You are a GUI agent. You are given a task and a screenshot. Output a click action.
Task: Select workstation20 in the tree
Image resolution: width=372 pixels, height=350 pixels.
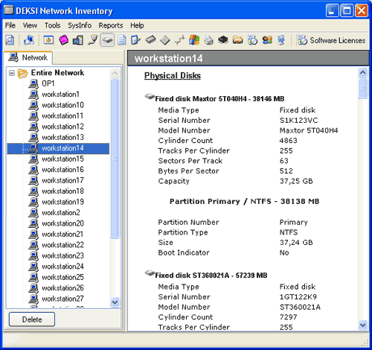62,223
